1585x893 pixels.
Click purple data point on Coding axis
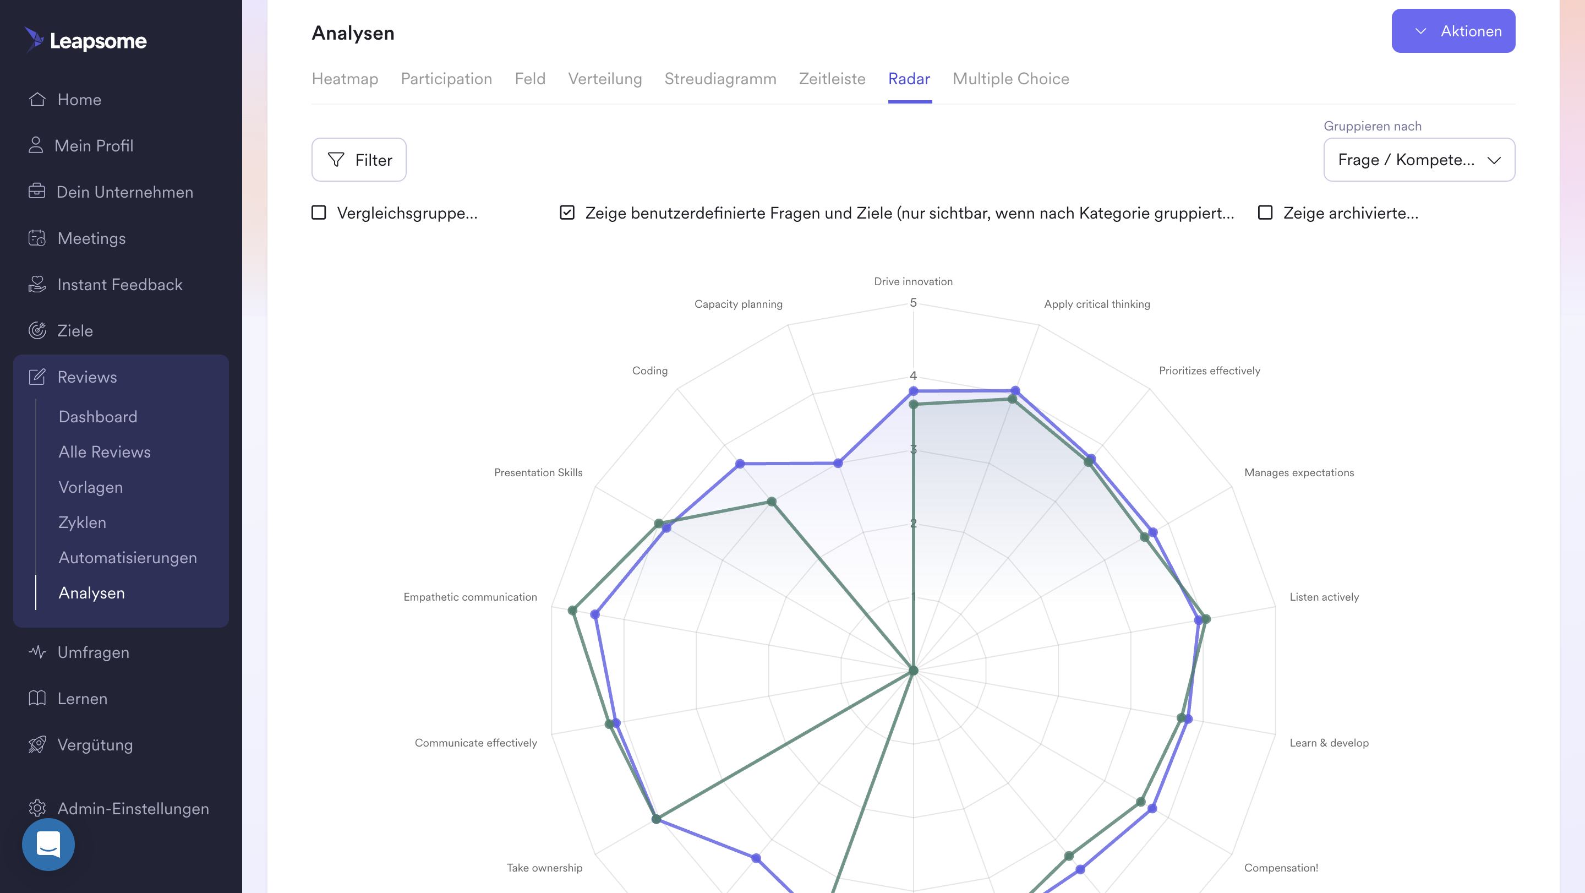(x=740, y=464)
